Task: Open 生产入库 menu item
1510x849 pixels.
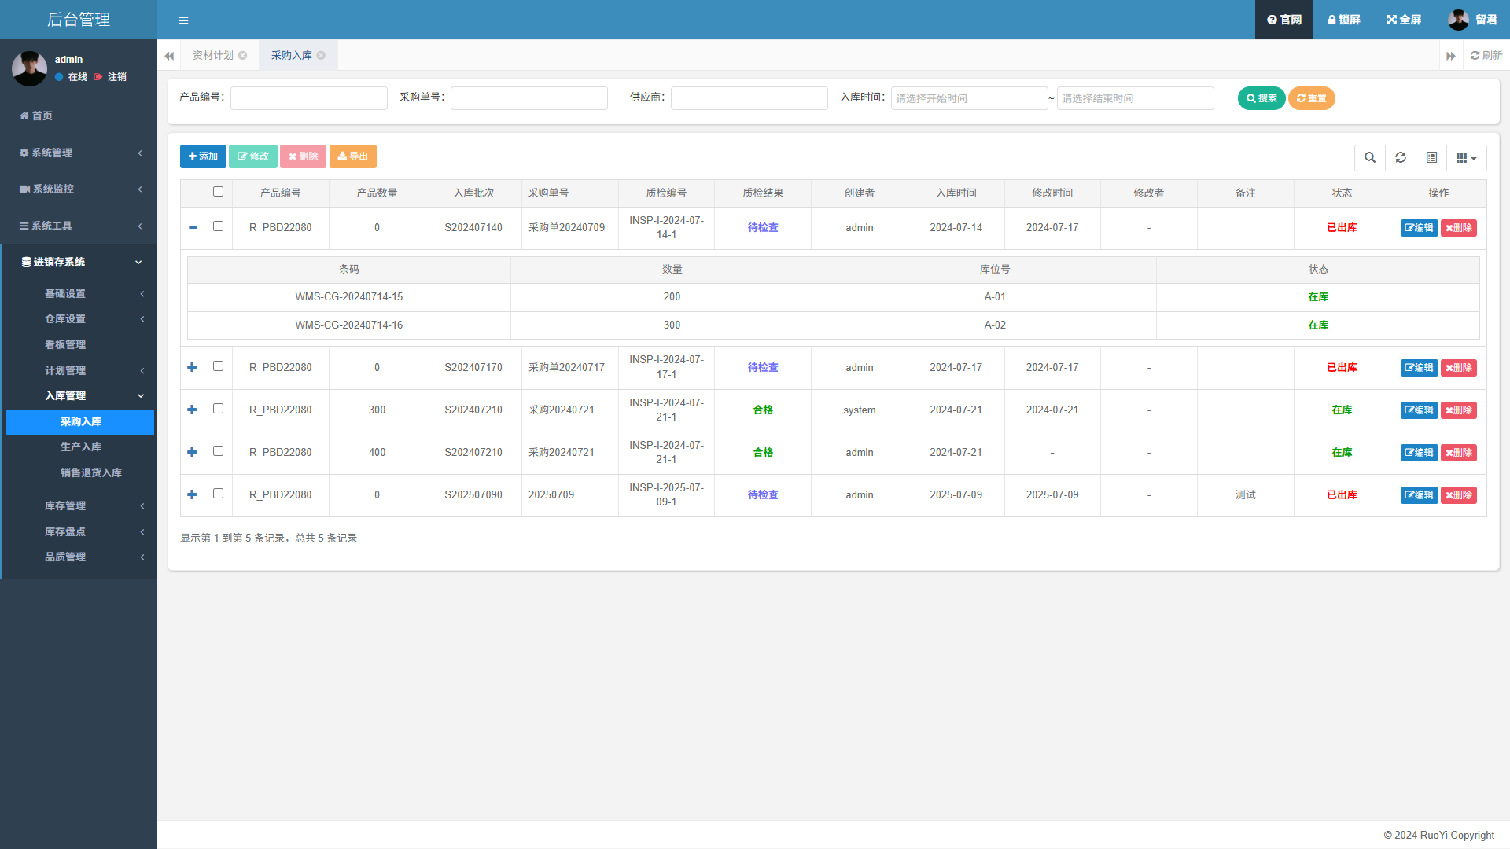Action: [79, 447]
